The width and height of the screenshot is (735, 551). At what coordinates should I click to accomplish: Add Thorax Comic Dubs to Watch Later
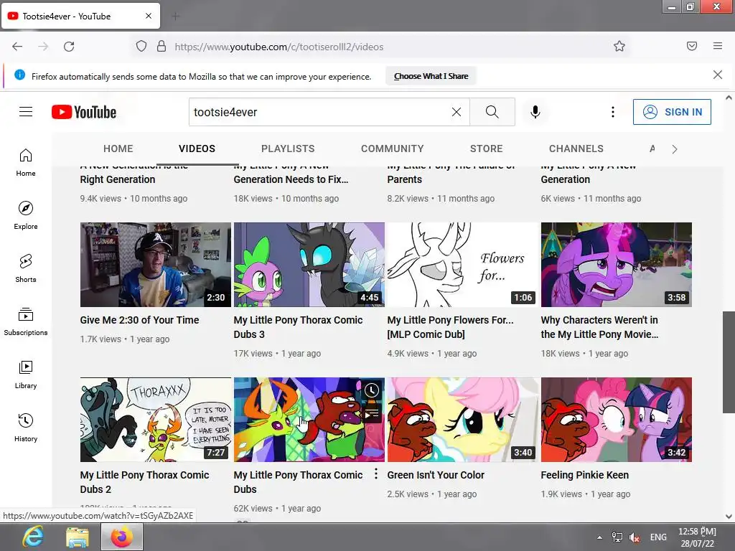371,390
